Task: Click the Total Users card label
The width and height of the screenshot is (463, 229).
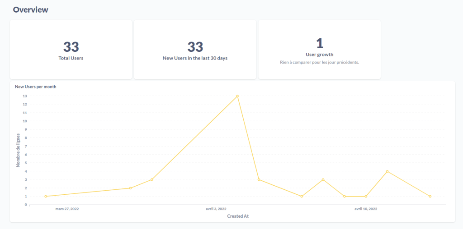Action: coord(71,58)
